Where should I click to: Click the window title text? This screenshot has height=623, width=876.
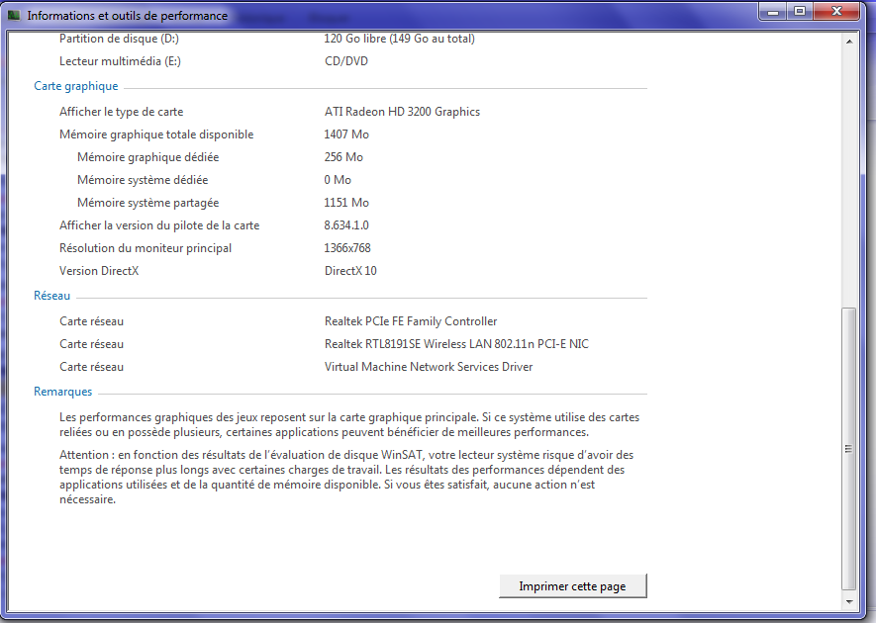point(128,16)
